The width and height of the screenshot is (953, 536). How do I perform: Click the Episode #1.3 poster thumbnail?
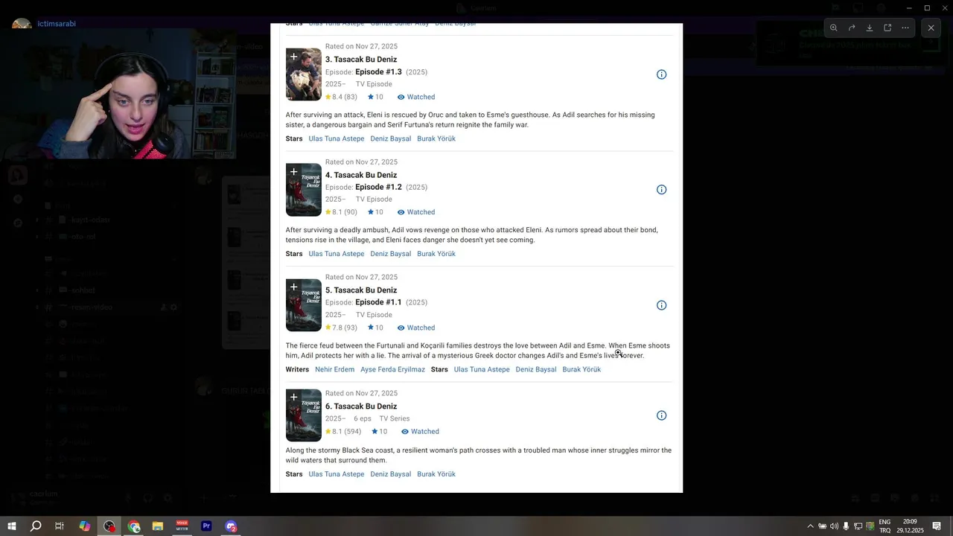click(x=304, y=74)
